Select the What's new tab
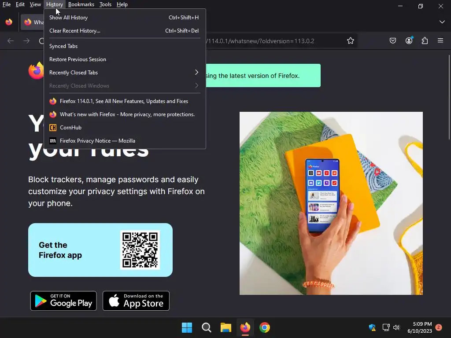451x338 pixels. coord(32,22)
